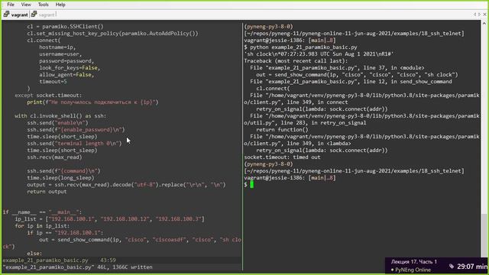Click the 29:07 min timer text
Viewport: 489px width, 275px height.
[472, 267]
